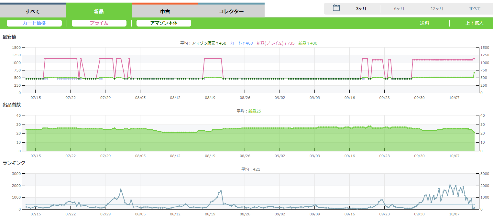Click the カート ¥460 legend entry
493x217 pixels.
(x=241, y=43)
